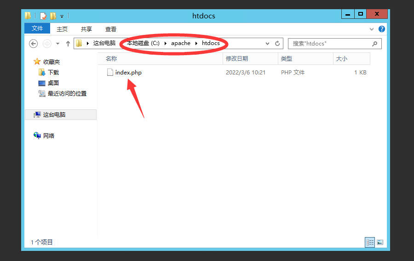Open the 文件 ribbon tab
Screen dimensions: 414x261
click(x=37, y=28)
